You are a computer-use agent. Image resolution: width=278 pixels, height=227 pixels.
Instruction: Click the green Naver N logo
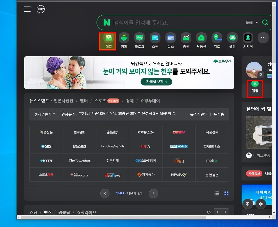[107, 22]
